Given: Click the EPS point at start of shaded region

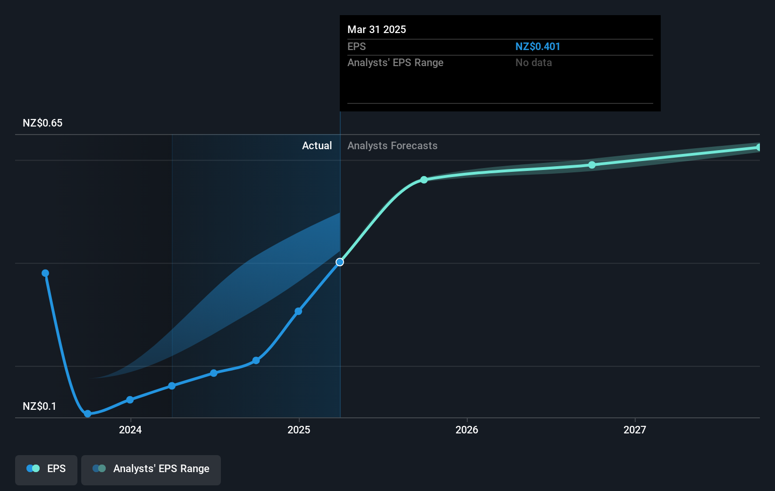Looking at the screenshot, I should [172, 386].
